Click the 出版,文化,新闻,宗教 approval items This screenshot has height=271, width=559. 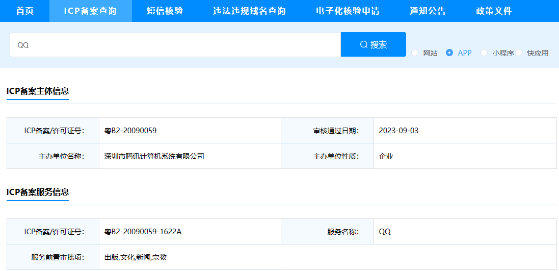tap(136, 257)
